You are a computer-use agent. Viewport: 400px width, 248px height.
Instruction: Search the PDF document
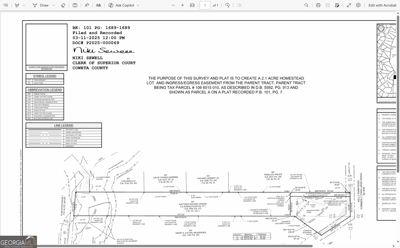[306, 5]
